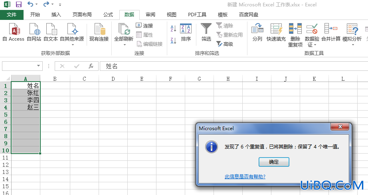
Task: Sort descending Z to A icon
Action: [x=173, y=41]
